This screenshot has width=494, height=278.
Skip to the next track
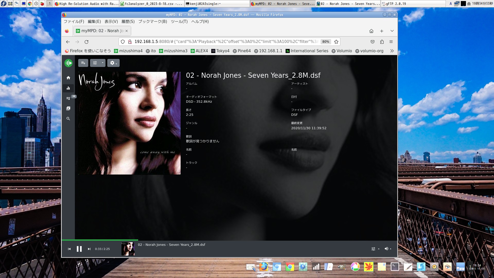[x=89, y=249]
